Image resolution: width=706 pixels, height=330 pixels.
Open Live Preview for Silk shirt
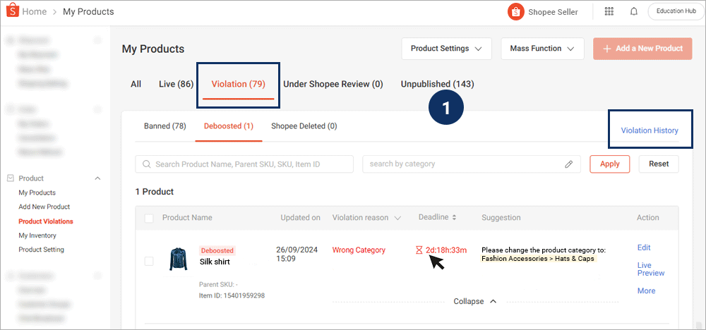pos(651,269)
